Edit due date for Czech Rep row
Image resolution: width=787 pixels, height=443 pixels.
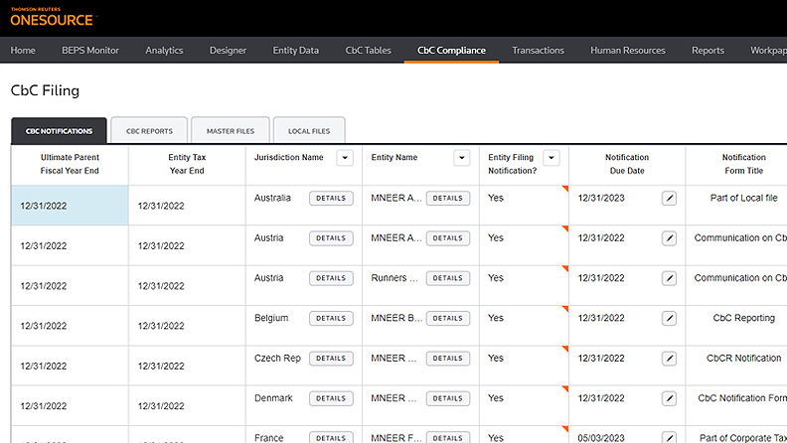[669, 359]
